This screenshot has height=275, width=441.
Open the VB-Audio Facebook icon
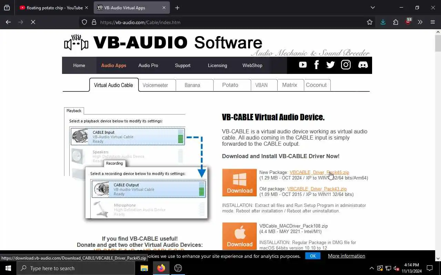pos(317,65)
